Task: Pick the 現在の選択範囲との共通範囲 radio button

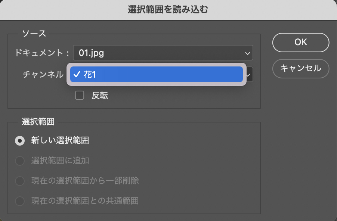Action: click(x=20, y=201)
